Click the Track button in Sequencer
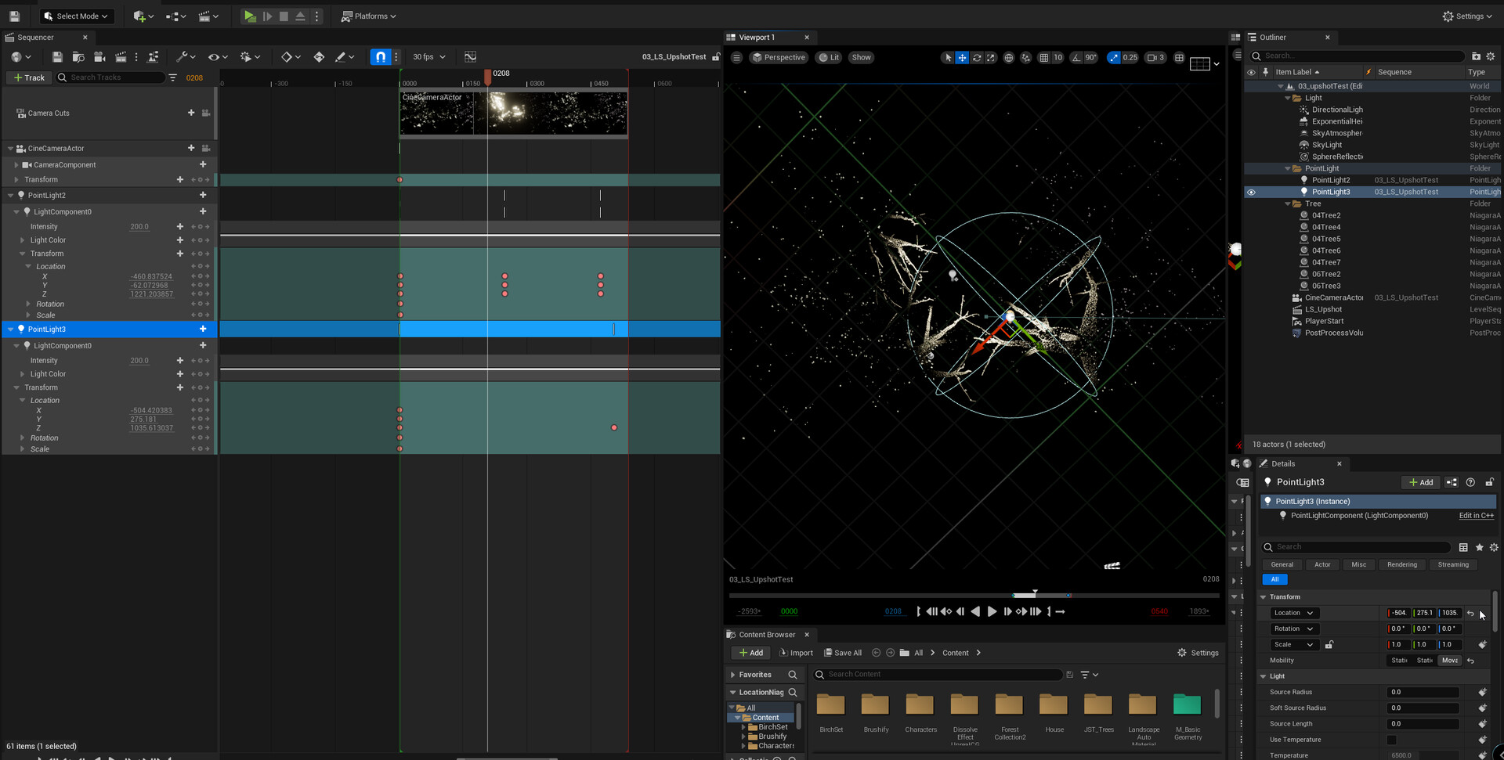The image size is (1504, 760). click(28, 77)
